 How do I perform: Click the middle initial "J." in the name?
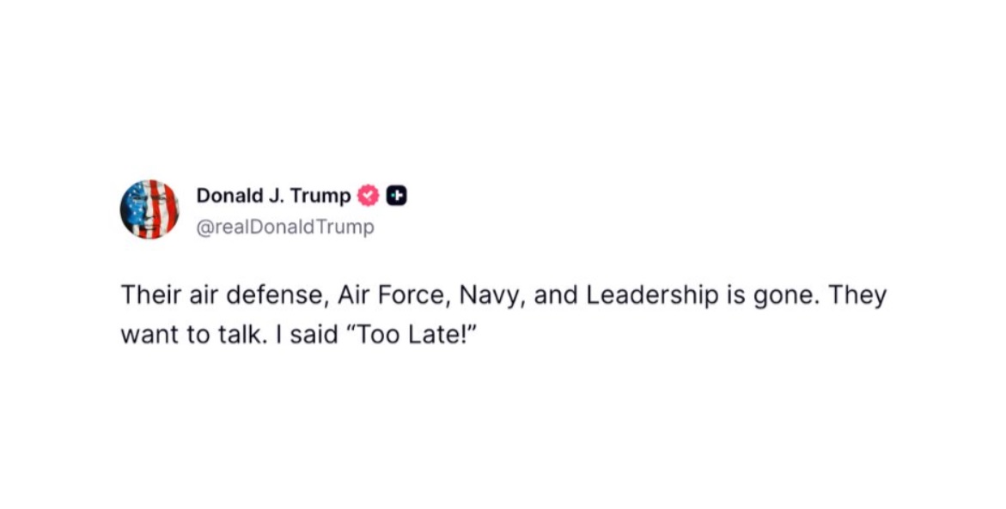coord(277,196)
